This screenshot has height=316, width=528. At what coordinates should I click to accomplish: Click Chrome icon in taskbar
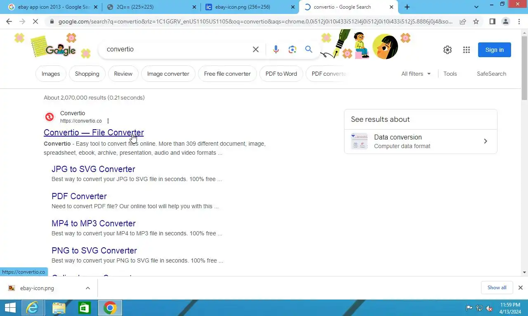point(110,308)
